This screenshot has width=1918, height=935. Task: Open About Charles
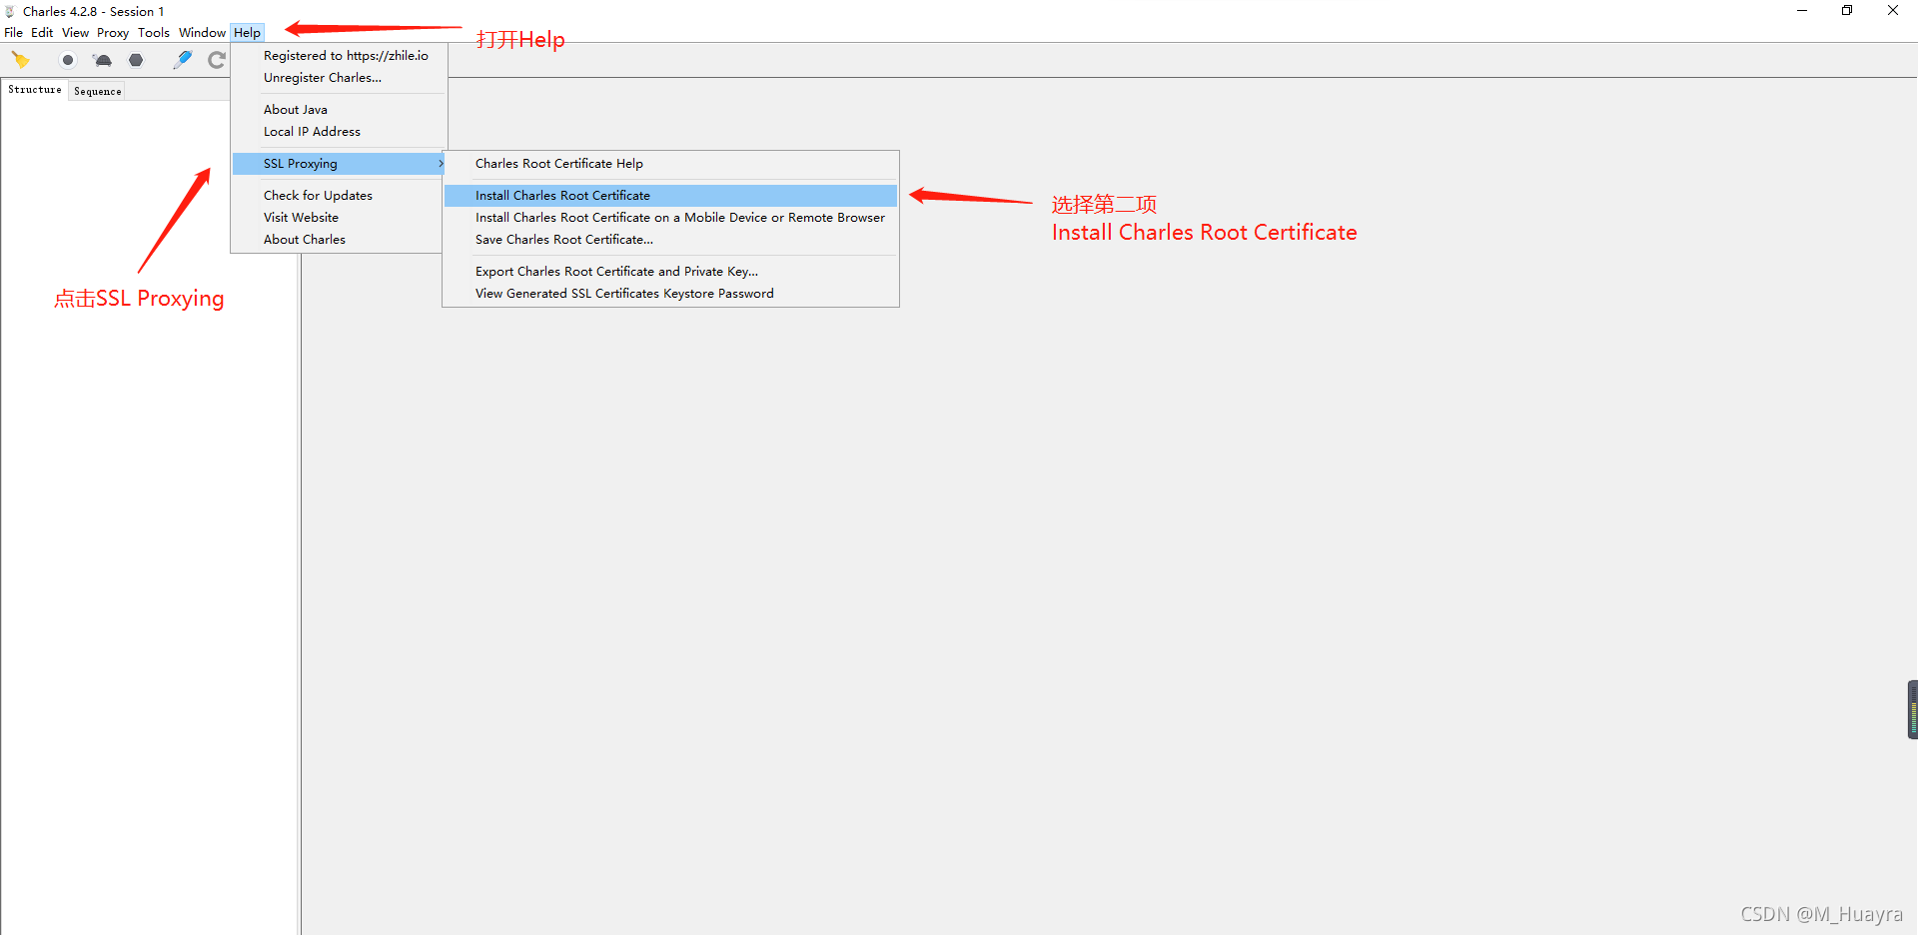coord(340,240)
